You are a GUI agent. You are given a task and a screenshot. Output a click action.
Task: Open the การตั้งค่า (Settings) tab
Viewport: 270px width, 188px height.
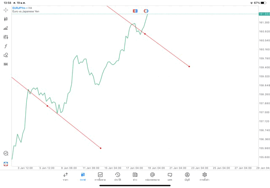pyautogui.click(x=205, y=176)
